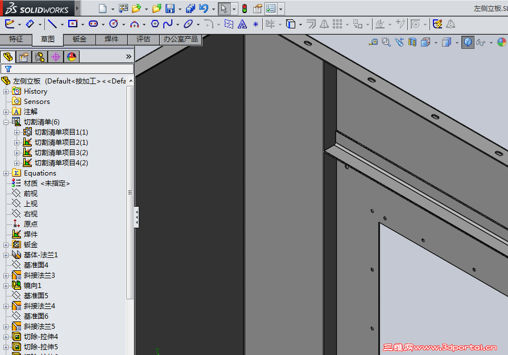
Task: Click the Convert Entities cube icon
Action: pos(291,24)
